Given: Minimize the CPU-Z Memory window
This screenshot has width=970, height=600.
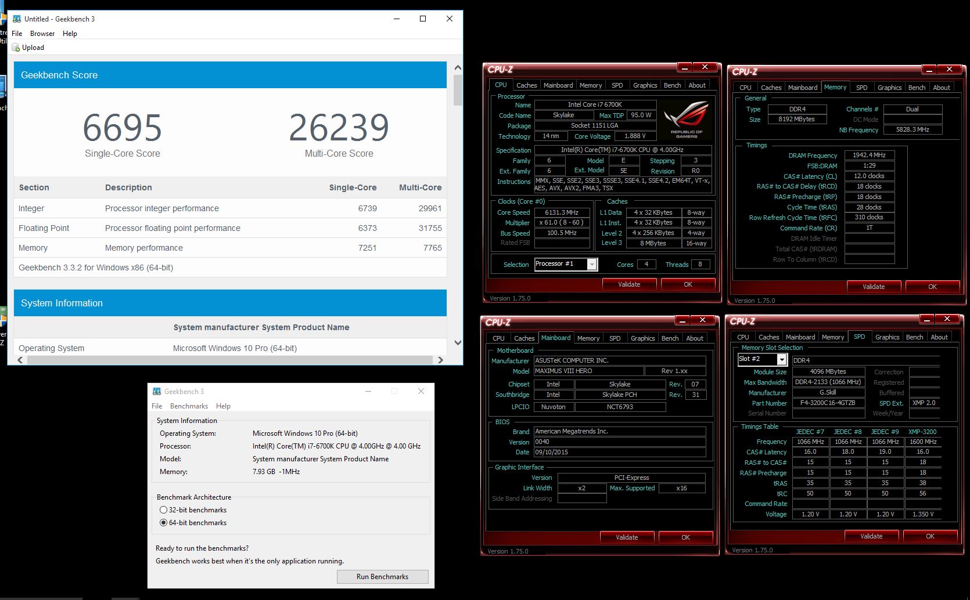Looking at the screenshot, I should tap(928, 70).
